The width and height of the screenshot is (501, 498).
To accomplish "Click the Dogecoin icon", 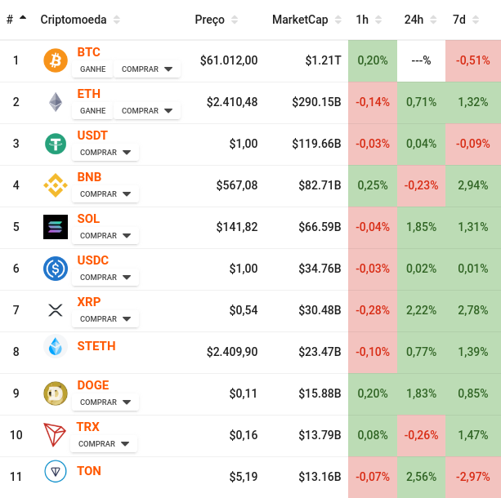I will click(56, 394).
